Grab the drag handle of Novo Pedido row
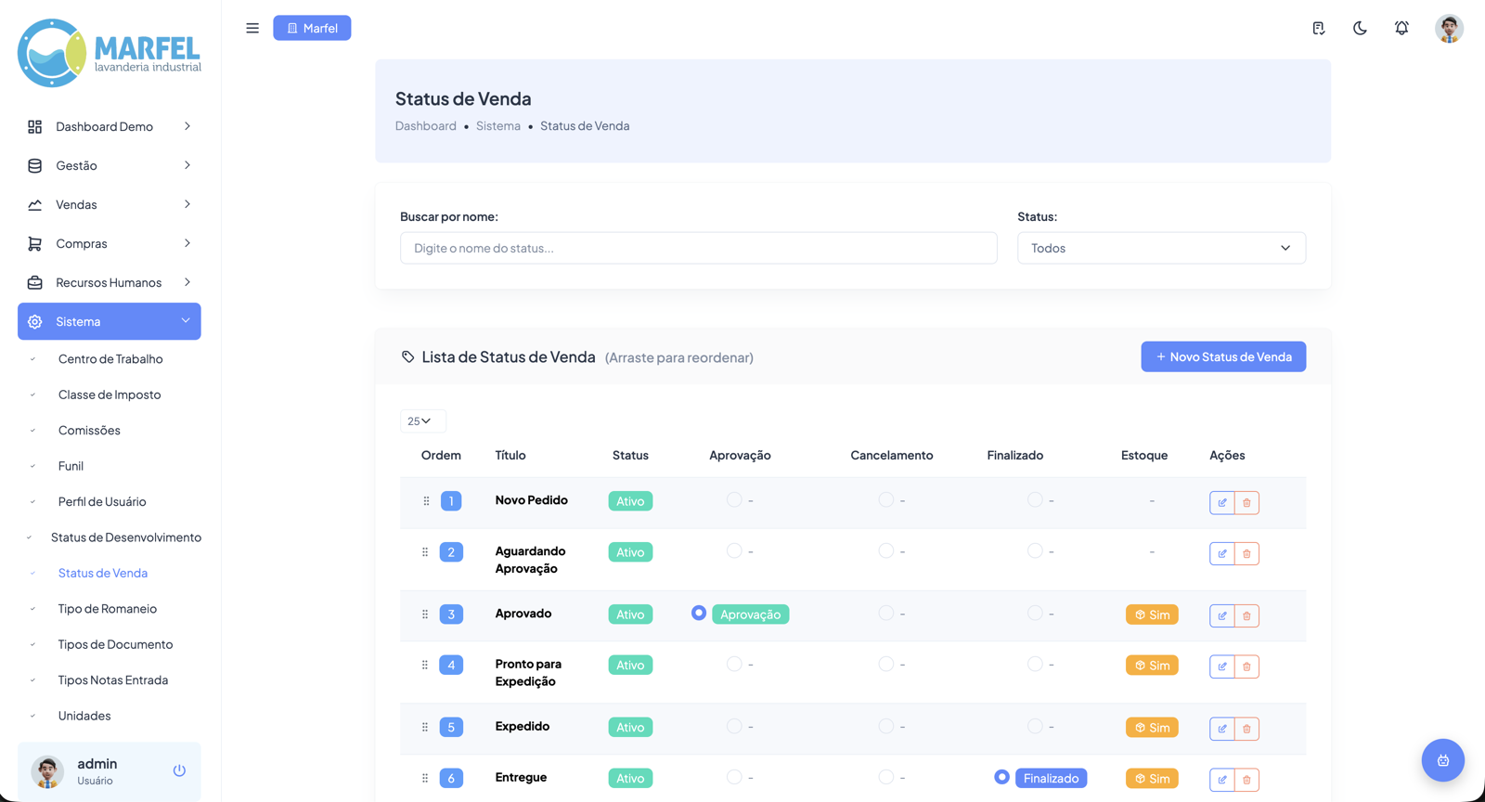Screen dimensions: 1485x802 coord(426,501)
